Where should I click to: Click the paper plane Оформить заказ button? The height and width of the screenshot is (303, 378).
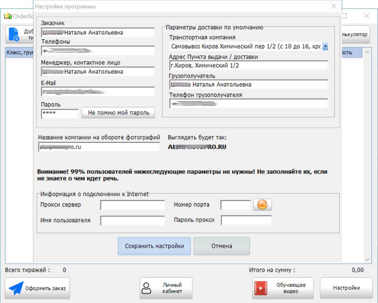pyautogui.click(x=37, y=288)
